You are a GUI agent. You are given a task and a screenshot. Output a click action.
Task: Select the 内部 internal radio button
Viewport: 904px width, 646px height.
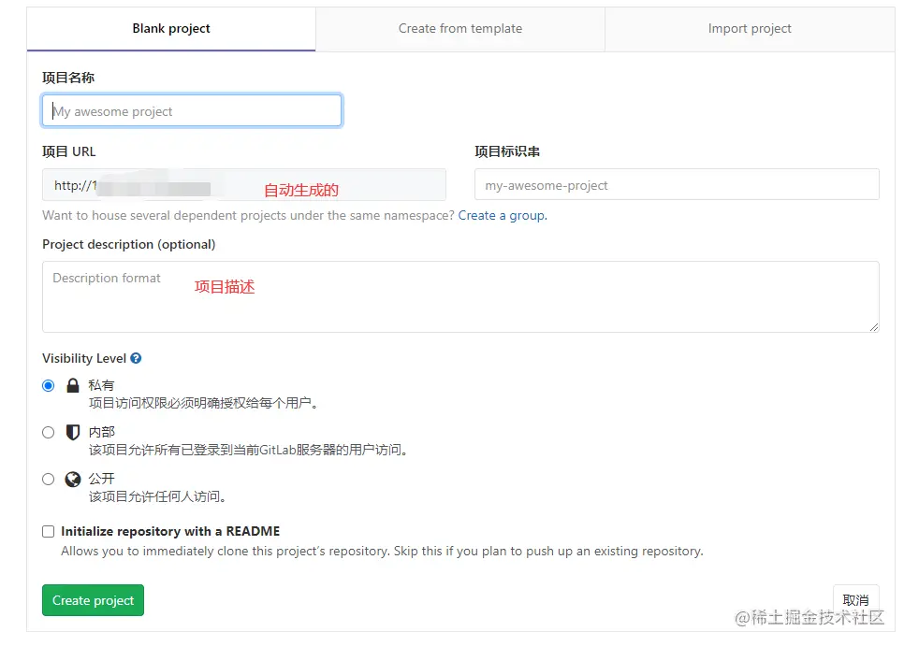[x=49, y=433]
